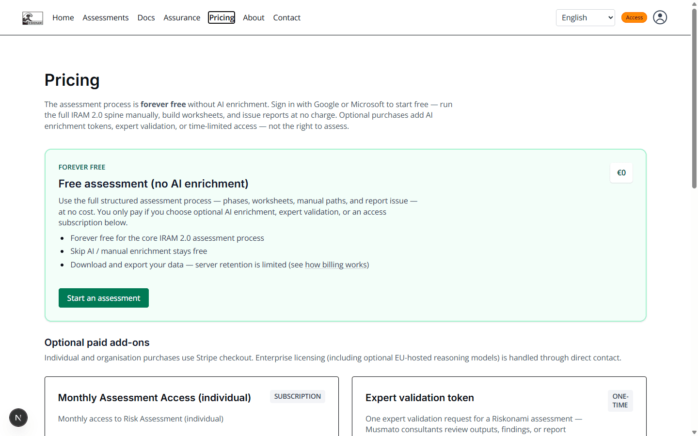Click the scrollbar up arrow

694,4
